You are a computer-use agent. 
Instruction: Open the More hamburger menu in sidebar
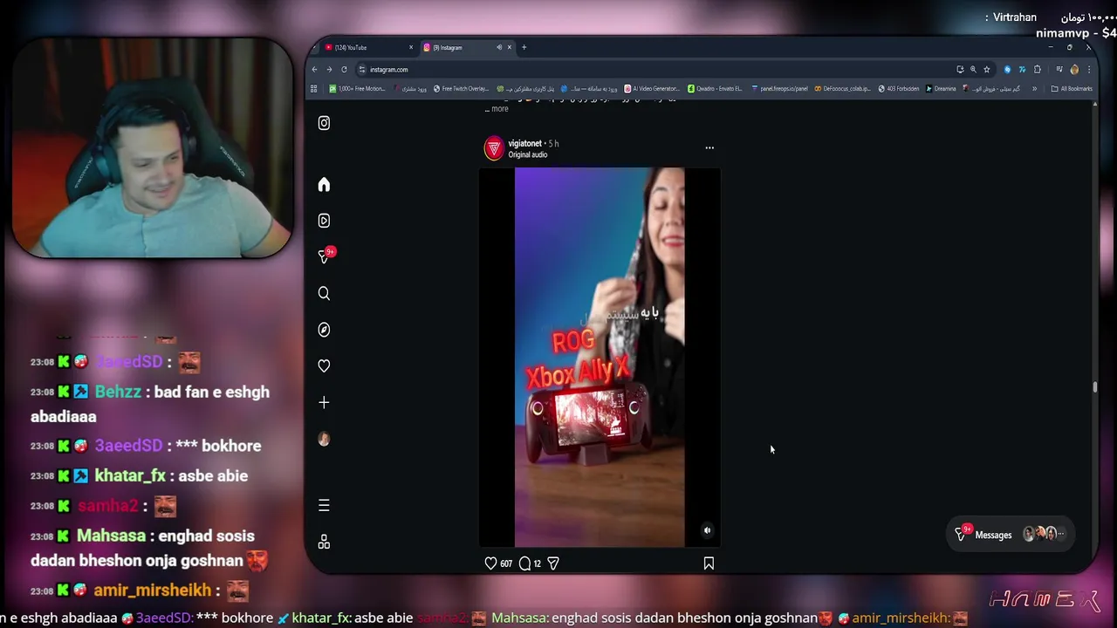pyautogui.click(x=324, y=505)
